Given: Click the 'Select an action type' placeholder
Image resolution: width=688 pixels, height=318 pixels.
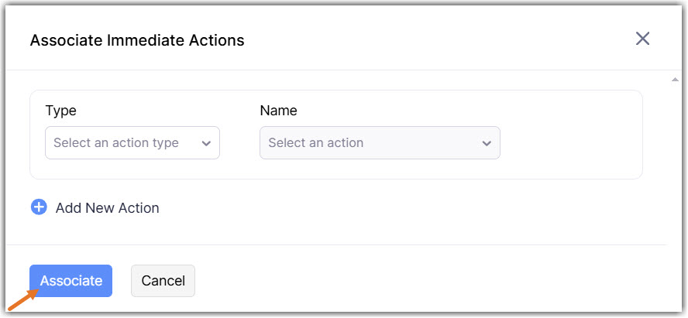Looking at the screenshot, I should pyautogui.click(x=116, y=143).
